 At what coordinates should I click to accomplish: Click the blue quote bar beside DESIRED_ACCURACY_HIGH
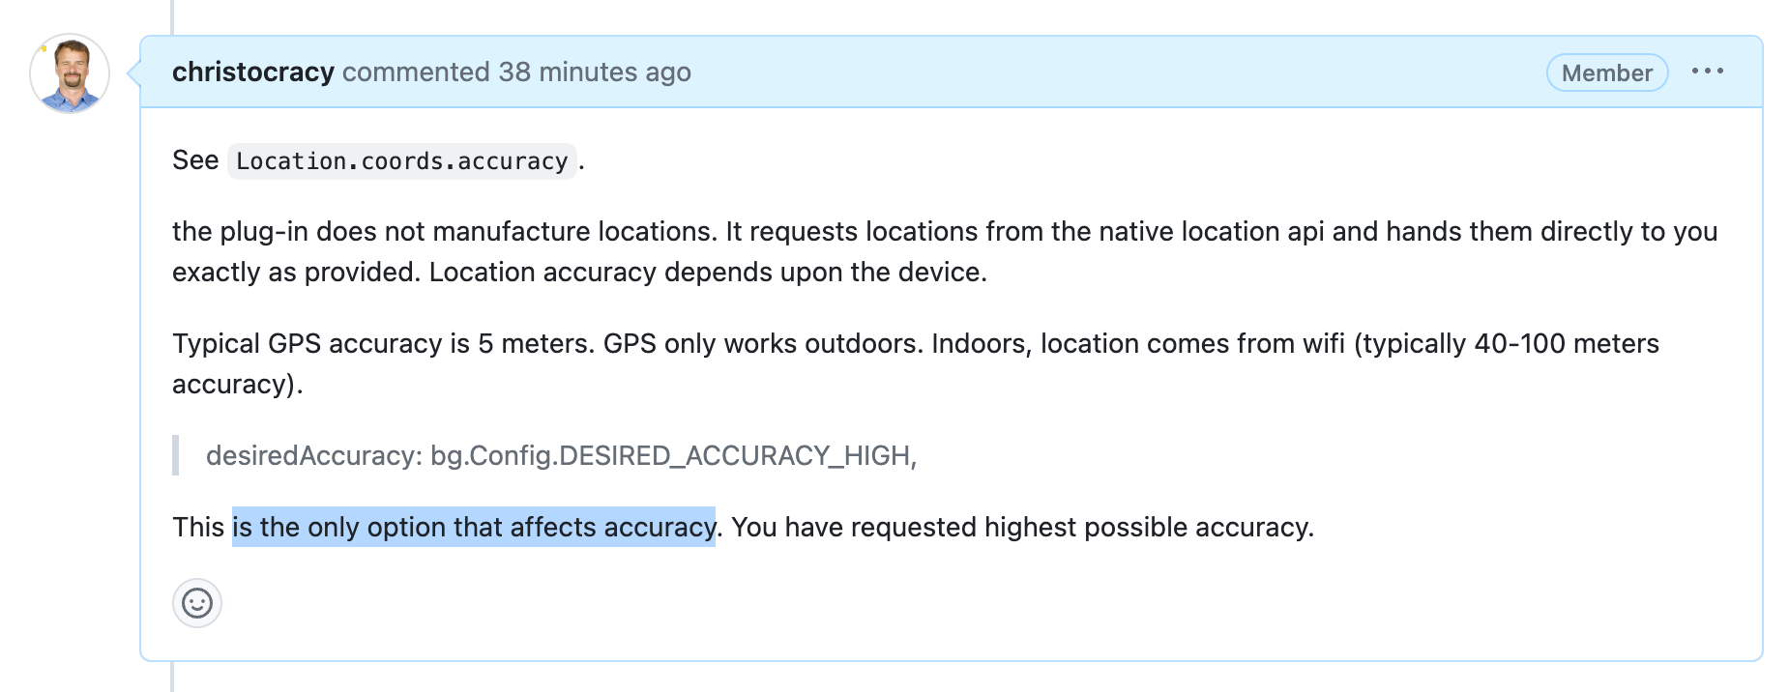(x=176, y=454)
